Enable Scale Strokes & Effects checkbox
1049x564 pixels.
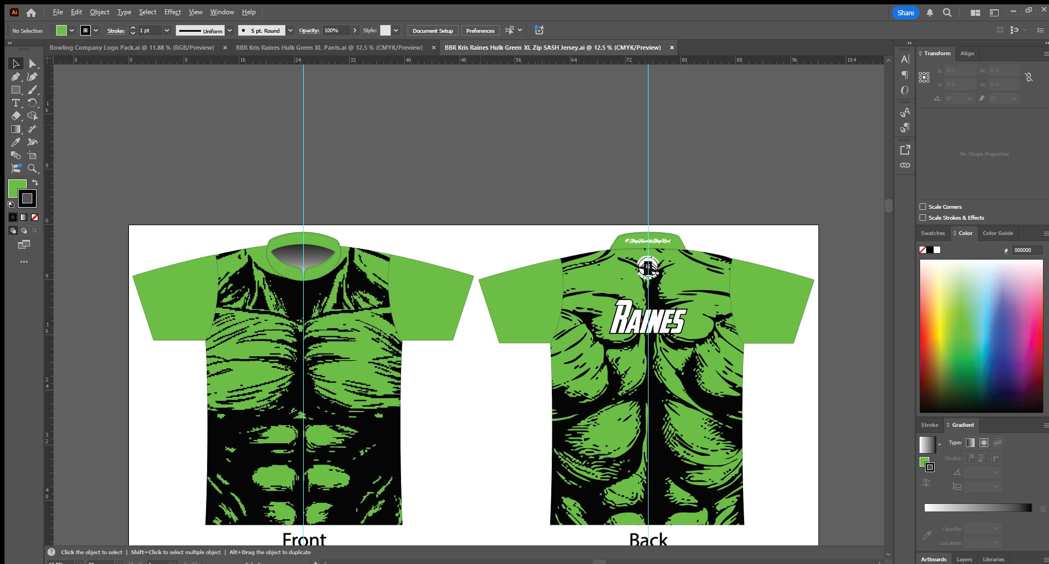point(923,218)
